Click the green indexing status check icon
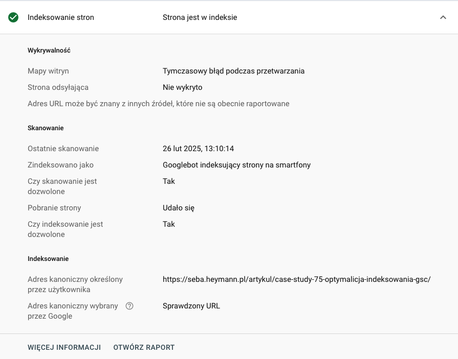This screenshot has height=359, width=458. (13, 17)
